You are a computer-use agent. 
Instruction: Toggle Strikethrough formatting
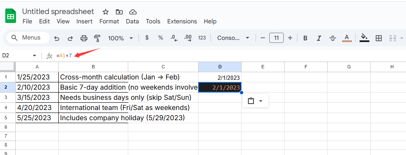[333, 38]
